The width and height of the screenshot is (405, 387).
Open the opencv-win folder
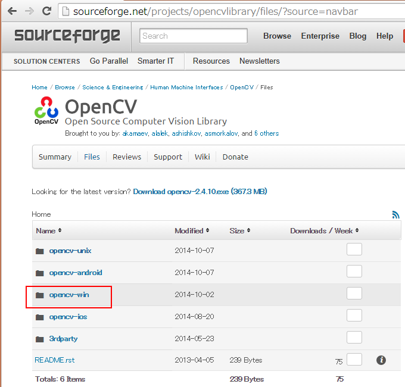pos(69,295)
